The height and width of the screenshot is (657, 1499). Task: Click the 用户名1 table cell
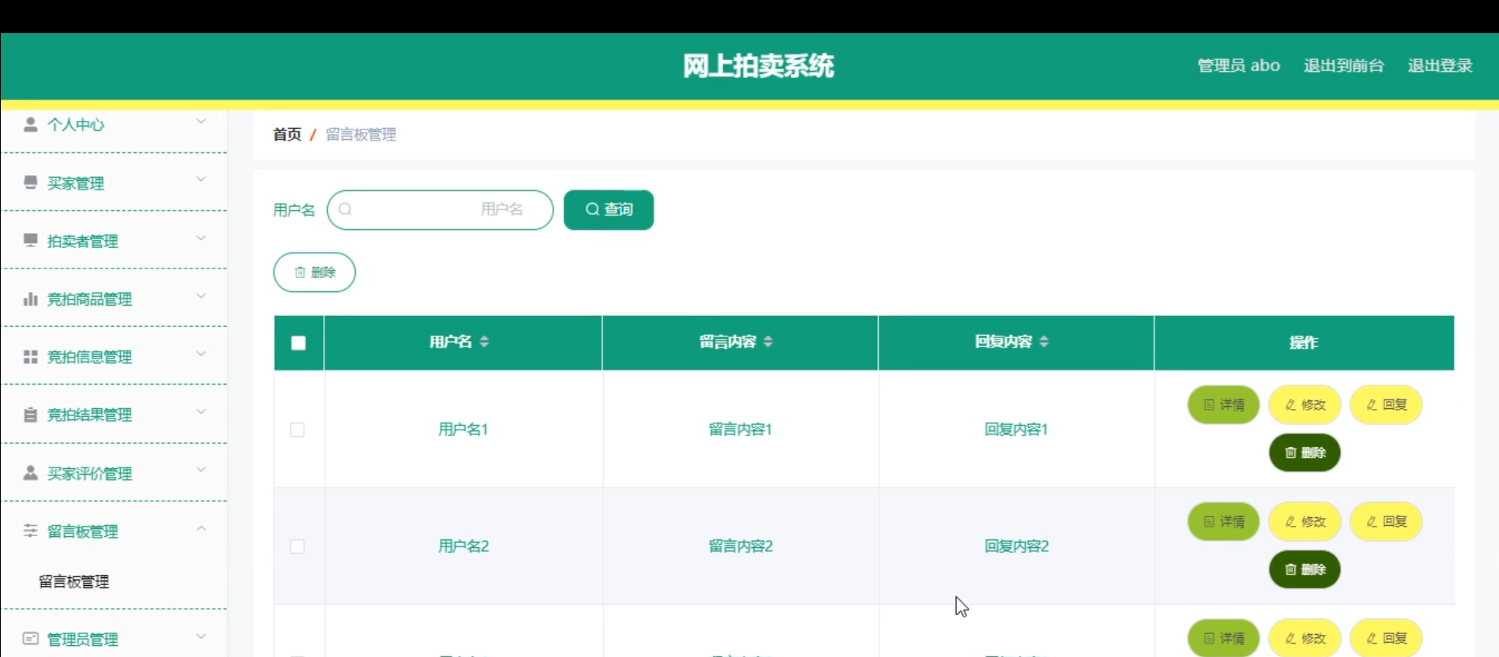point(463,430)
